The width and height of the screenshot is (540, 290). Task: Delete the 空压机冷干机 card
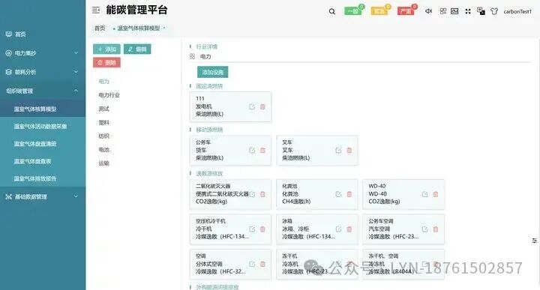click(x=262, y=229)
